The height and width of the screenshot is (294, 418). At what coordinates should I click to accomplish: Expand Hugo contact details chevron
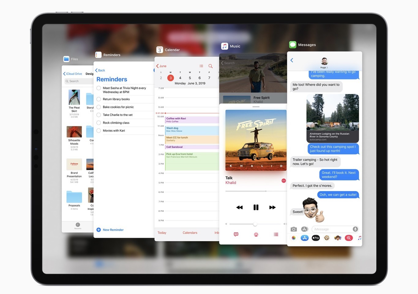[327, 67]
